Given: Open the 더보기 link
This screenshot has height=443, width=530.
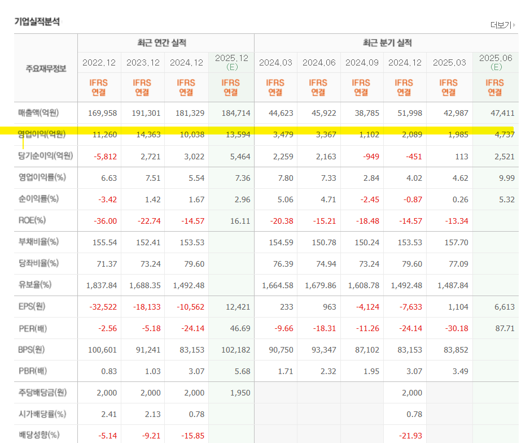Looking at the screenshot, I should point(501,25).
